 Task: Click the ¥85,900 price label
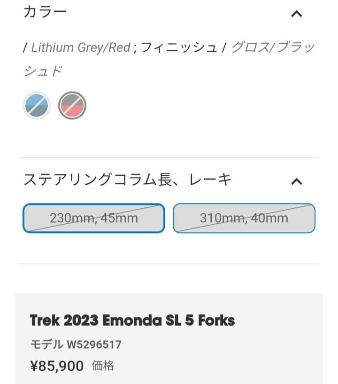pyautogui.click(x=56, y=366)
